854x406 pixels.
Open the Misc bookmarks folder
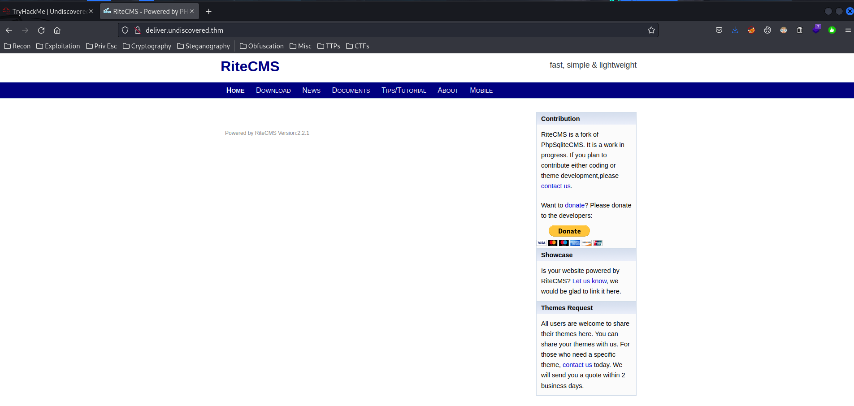[x=300, y=46]
